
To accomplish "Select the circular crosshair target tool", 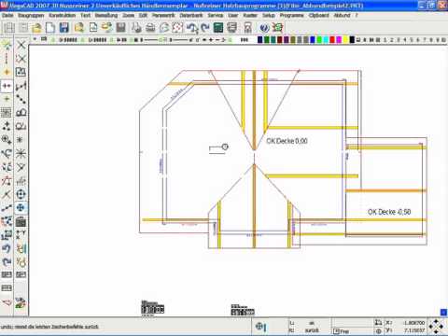I will click(21, 194).
